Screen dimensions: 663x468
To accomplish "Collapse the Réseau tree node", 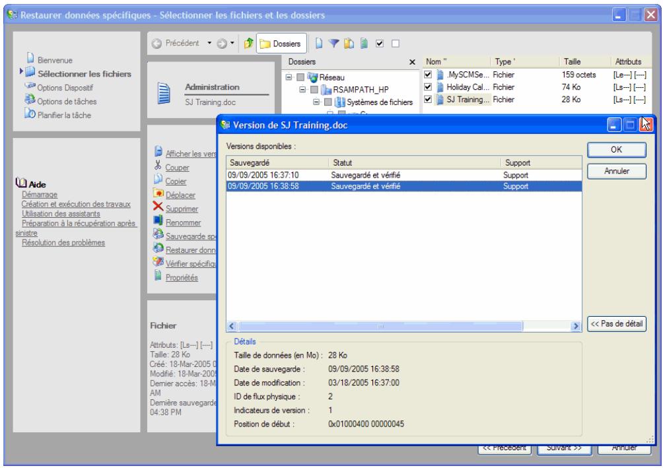I will click(x=289, y=77).
